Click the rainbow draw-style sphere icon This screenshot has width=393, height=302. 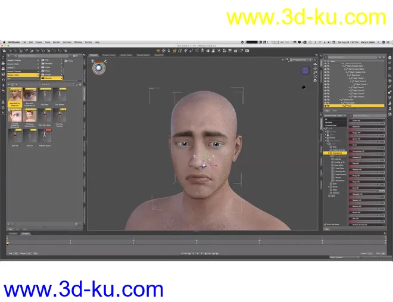click(97, 68)
